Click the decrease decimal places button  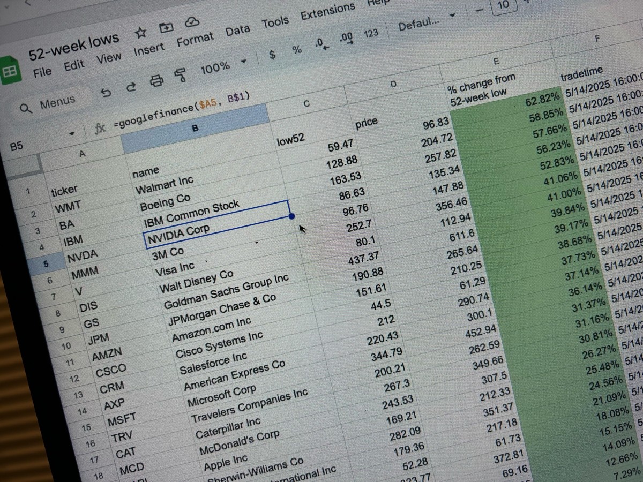[322, 44]
